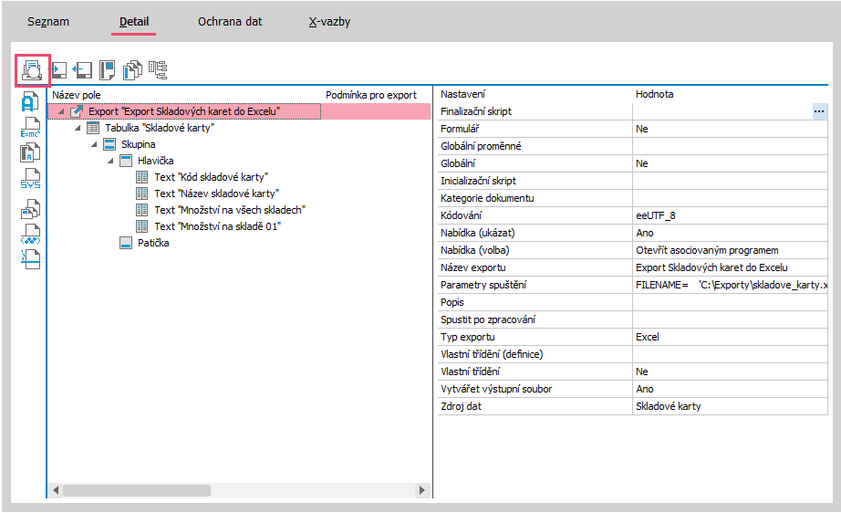Click the sidebar E=mc² expression icon
The height and width of the screenshot is (513, 841).
pos(30,127)
